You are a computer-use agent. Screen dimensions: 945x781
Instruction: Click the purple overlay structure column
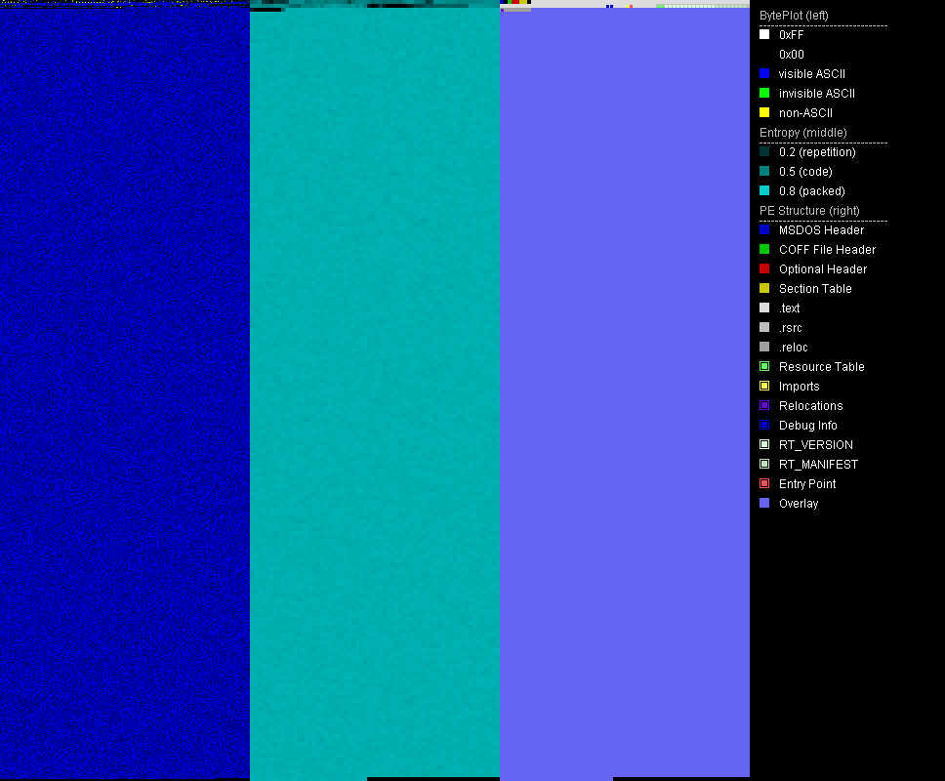(x=625, y=391)
